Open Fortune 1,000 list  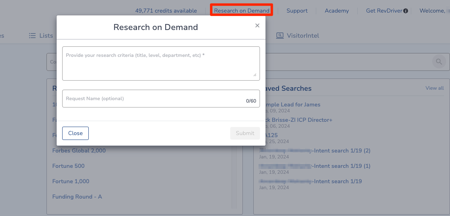(x=71, y=181)
